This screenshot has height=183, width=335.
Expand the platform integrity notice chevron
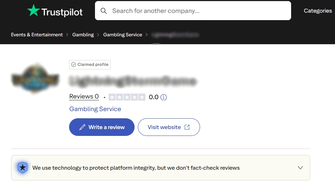(300, 168)
